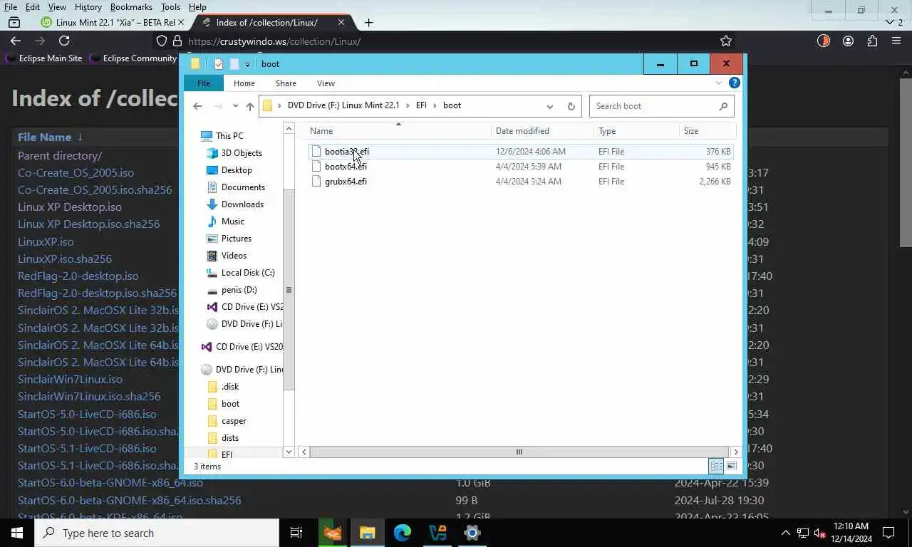
Task: Reload the current Firefox page
Action: [x=64, y=41]
